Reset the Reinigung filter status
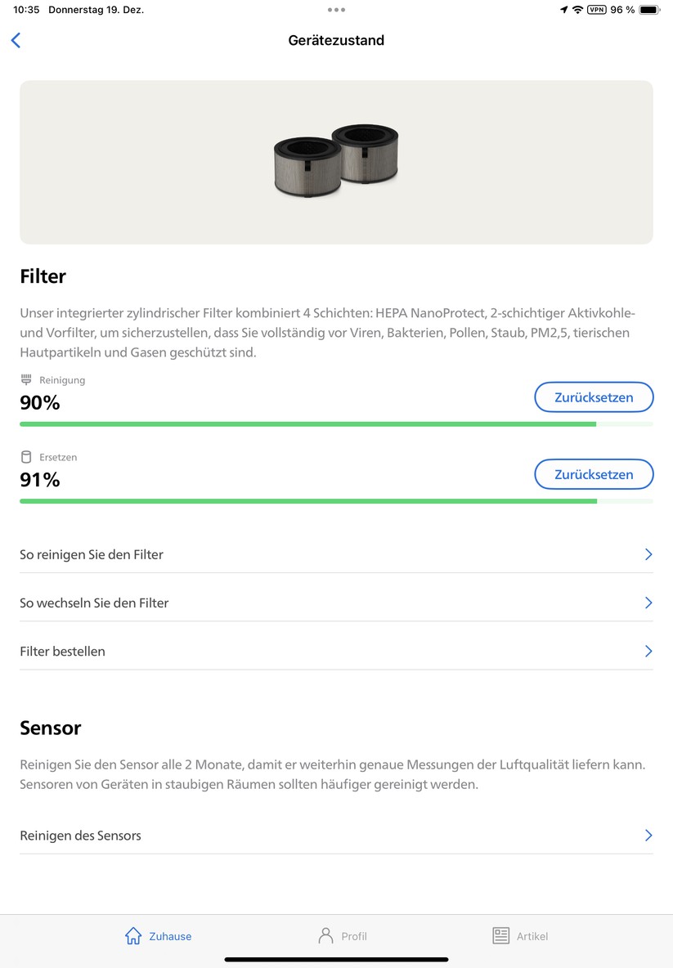 pos(594,397)
